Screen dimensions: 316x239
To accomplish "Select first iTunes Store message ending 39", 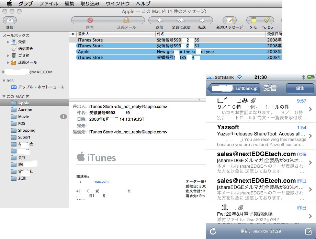I will pos(176,40).
